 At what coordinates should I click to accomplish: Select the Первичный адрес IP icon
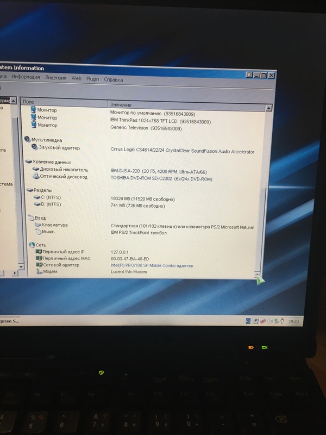click(x=39, y=252)
